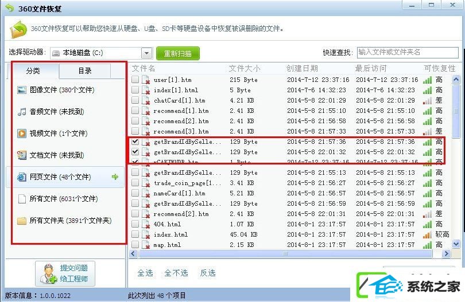465x302 pixels.
Task: Click the 全不选 deselect all link
Action: tap(176, 273)
